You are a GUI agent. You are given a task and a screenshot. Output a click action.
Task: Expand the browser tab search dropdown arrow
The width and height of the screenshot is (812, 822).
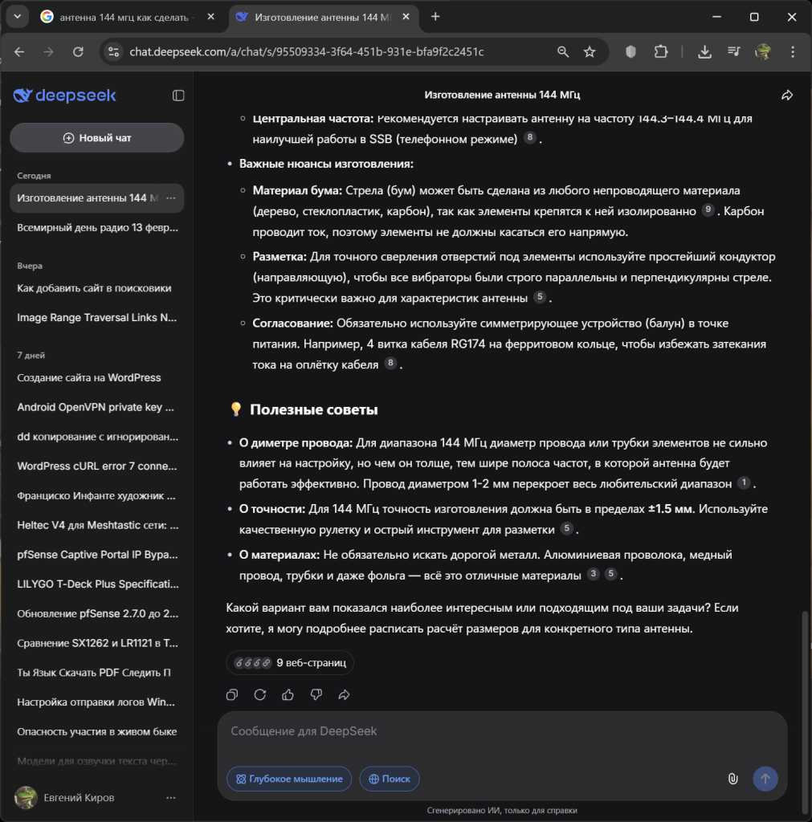(17, 17)
